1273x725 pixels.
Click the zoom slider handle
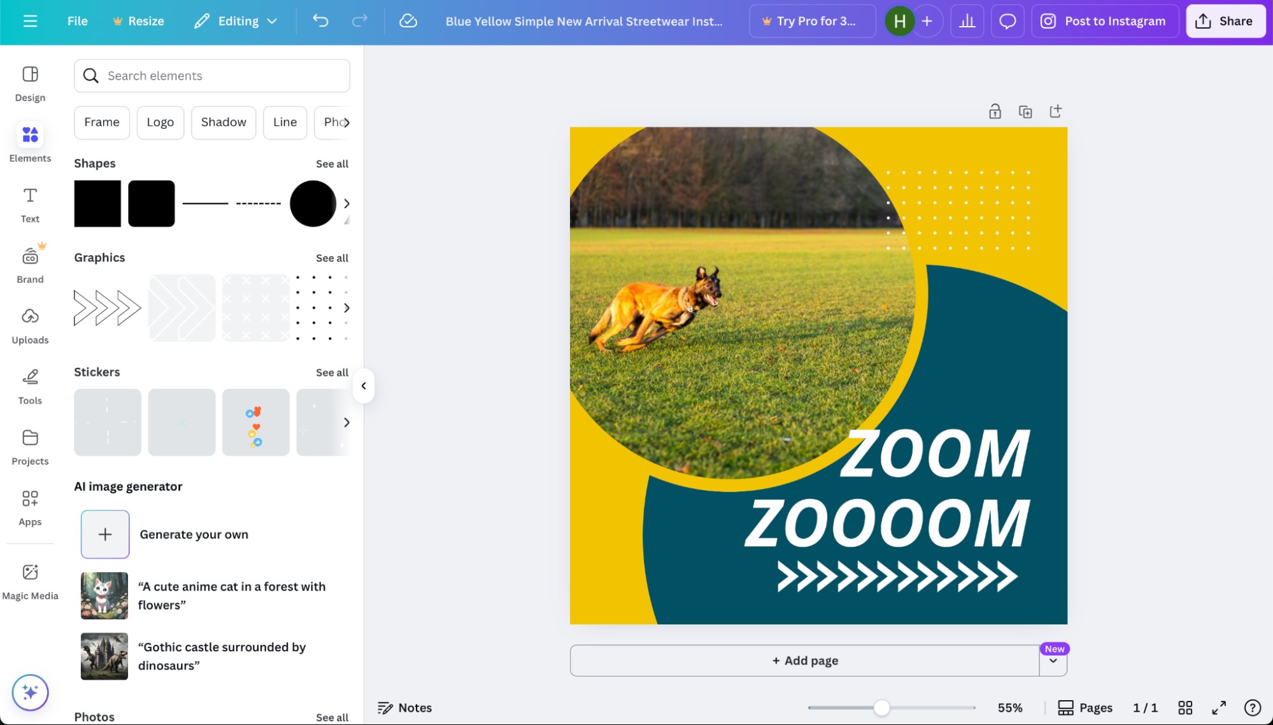(x=881, y=708)
